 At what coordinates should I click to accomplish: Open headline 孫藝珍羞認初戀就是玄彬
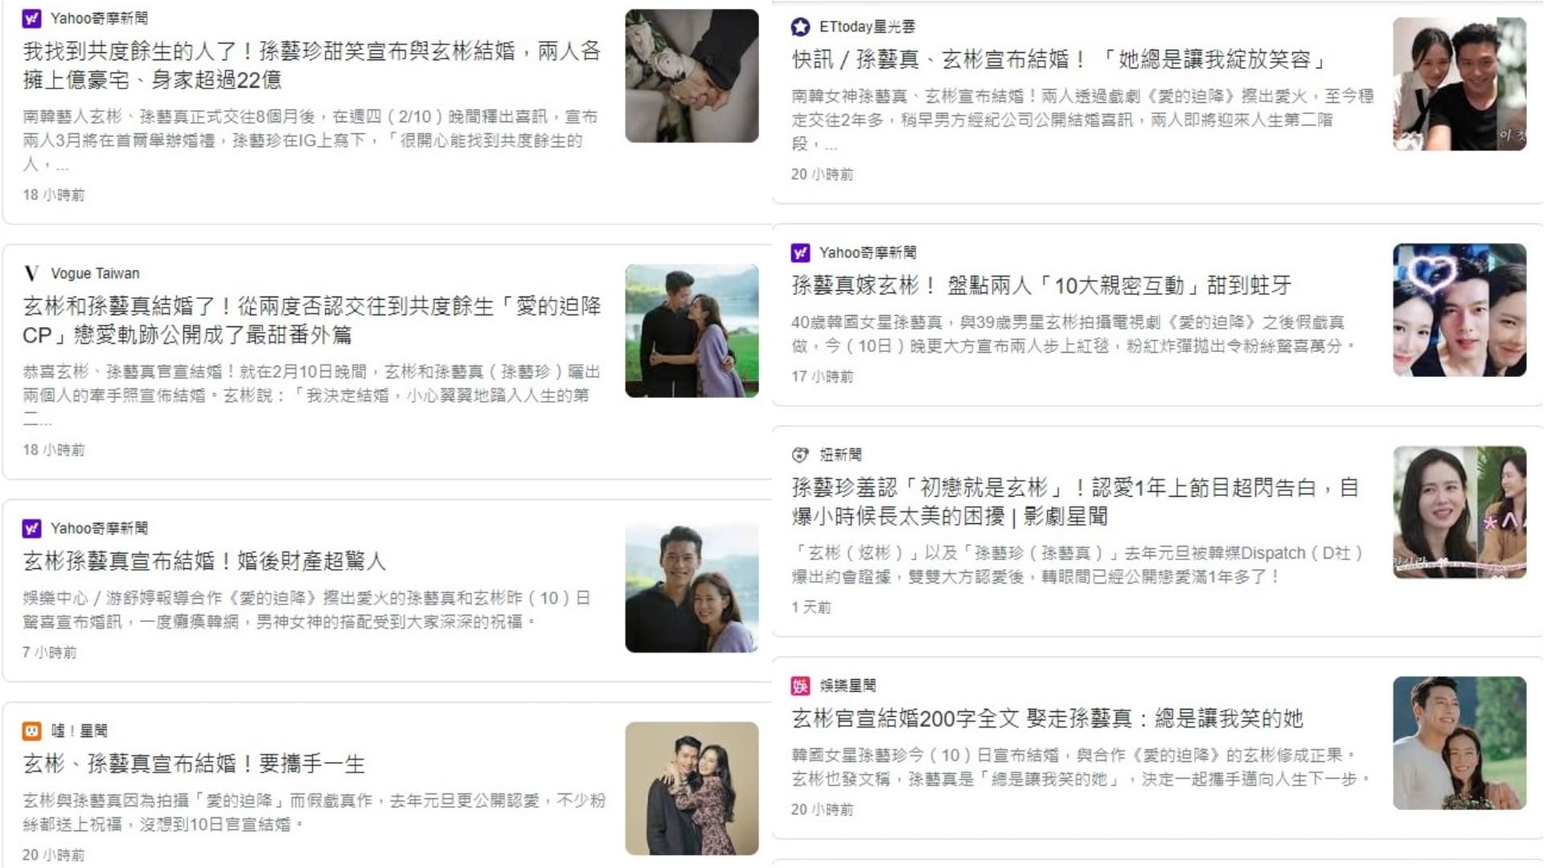1075,502
